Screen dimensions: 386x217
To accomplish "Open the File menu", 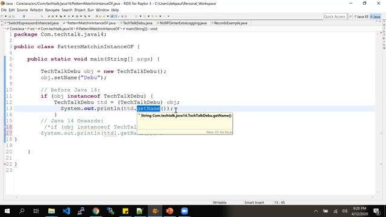I will 4,10.
